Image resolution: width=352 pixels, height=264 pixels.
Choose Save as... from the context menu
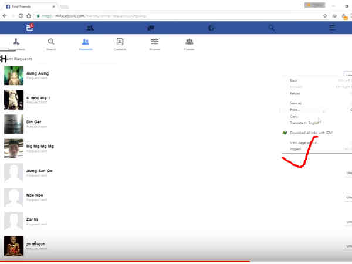tap(297, 103)
